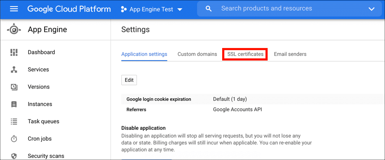Click the Settings page heading
Screen dimensions: 385x160
135,30
